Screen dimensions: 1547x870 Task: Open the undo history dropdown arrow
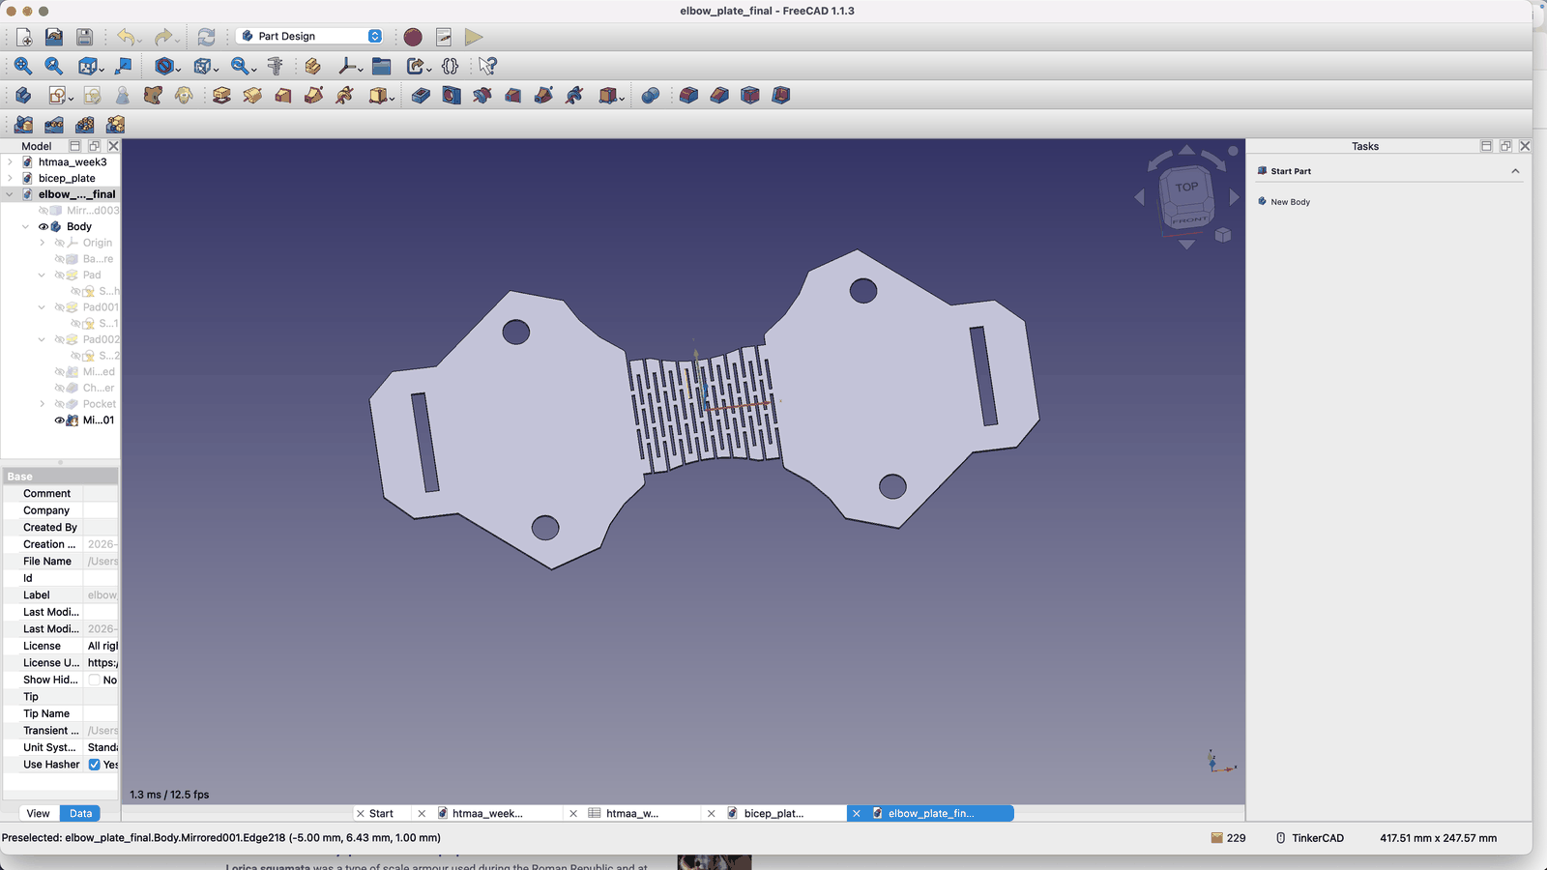(x=140, y=40)
